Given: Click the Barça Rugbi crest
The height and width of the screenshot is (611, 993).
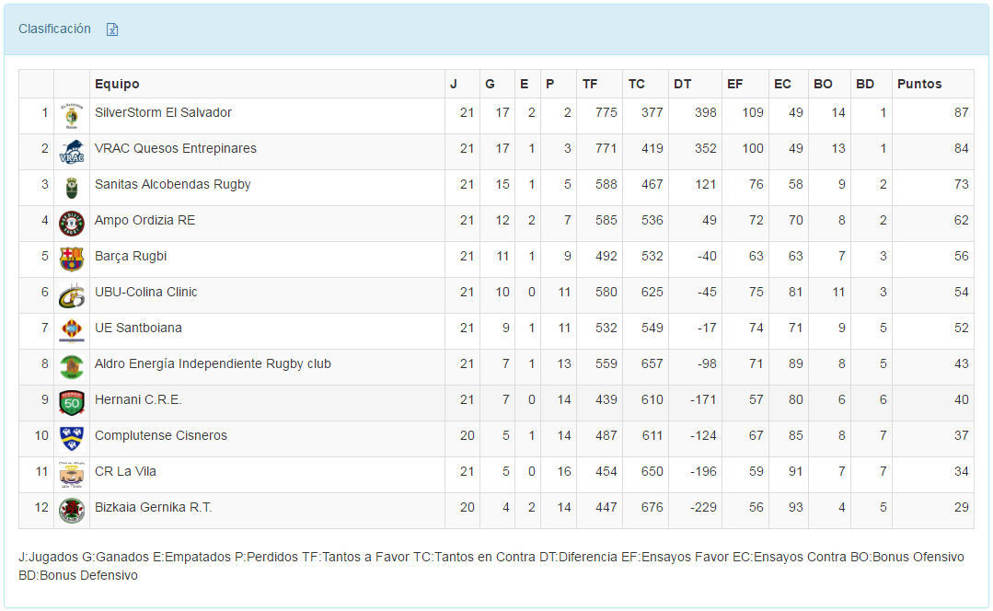Looking at the screenshot, I should point(72,259).
